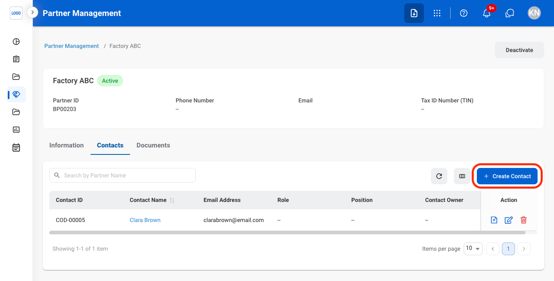The width and height of the screenshot is (554, 281).
Task: Click the Contact Owner column header
Action: pos(444,200)
